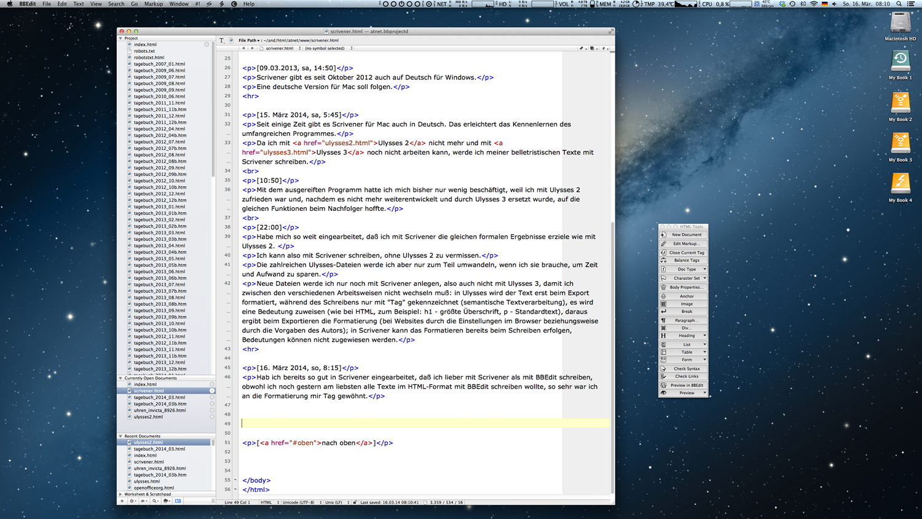Click the Spotlight search icon
The width and height of the screenshot is (922, 519).
point(899,4)
